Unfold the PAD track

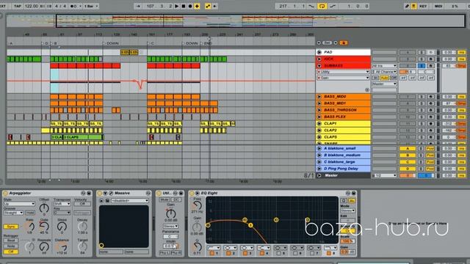[x=319, y=52]
